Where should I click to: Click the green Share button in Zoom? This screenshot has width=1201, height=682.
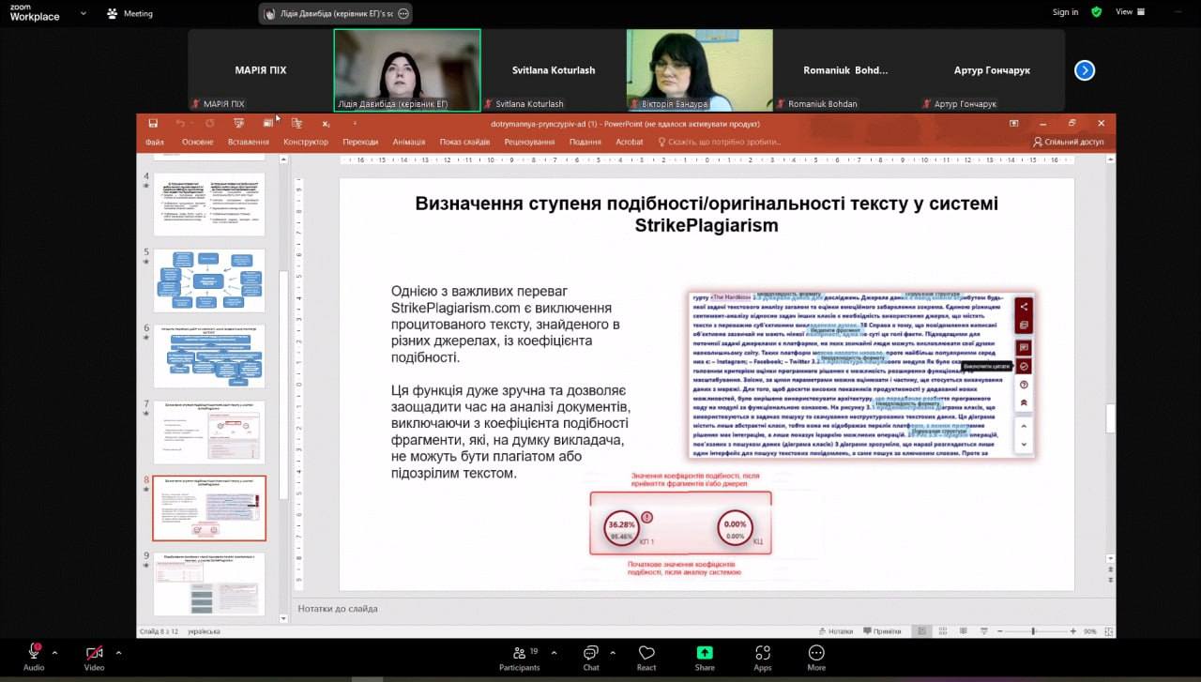(x=704, y=657)
